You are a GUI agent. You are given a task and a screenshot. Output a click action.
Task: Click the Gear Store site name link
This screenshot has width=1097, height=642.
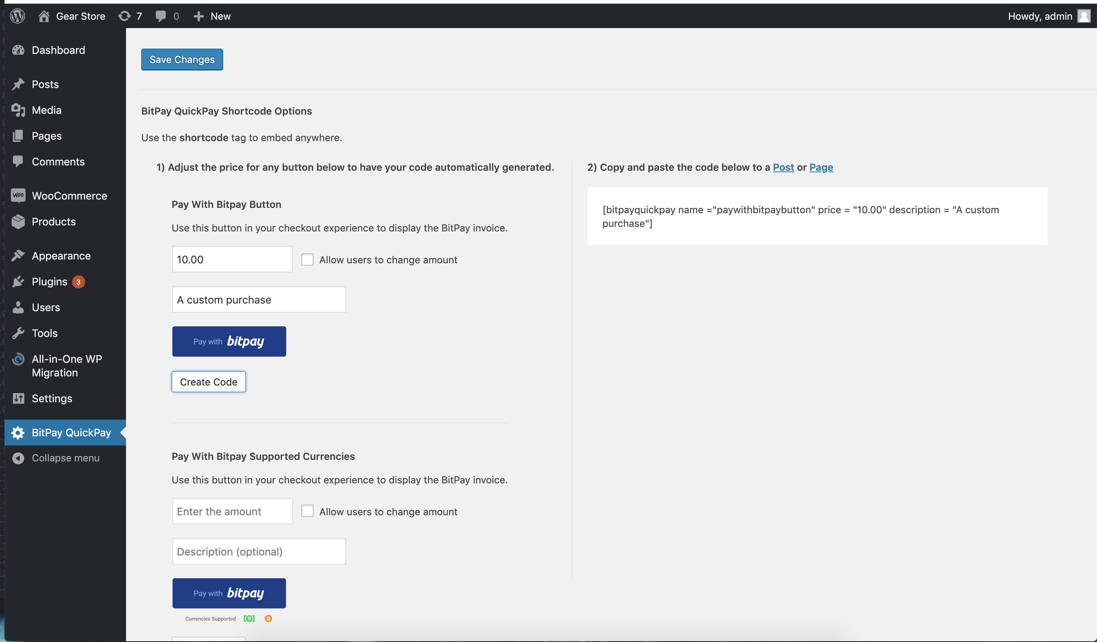pos(80,16)
